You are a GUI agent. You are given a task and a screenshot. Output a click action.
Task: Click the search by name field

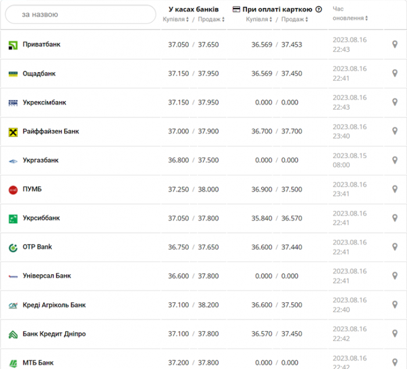(80, 15)
